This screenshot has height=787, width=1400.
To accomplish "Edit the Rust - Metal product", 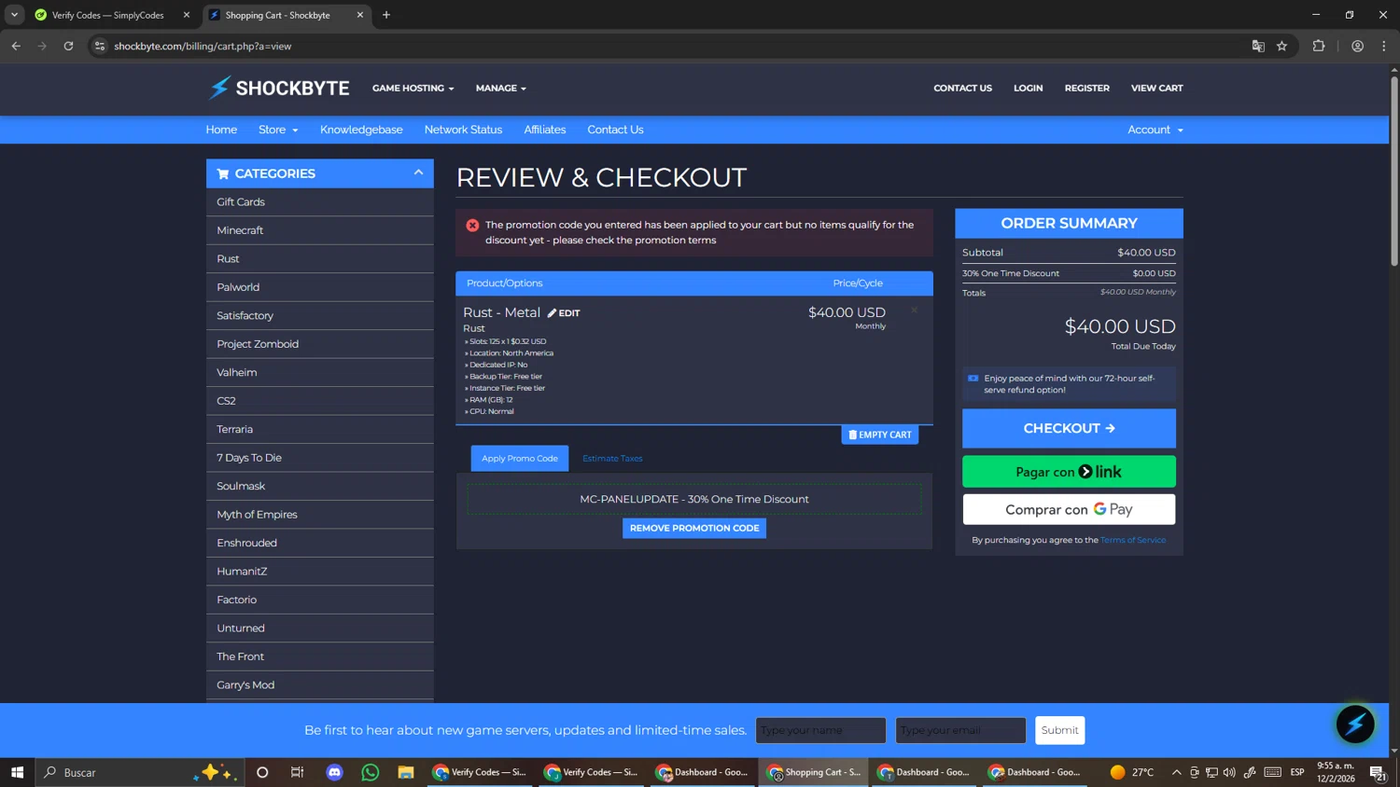I will 564,313.
